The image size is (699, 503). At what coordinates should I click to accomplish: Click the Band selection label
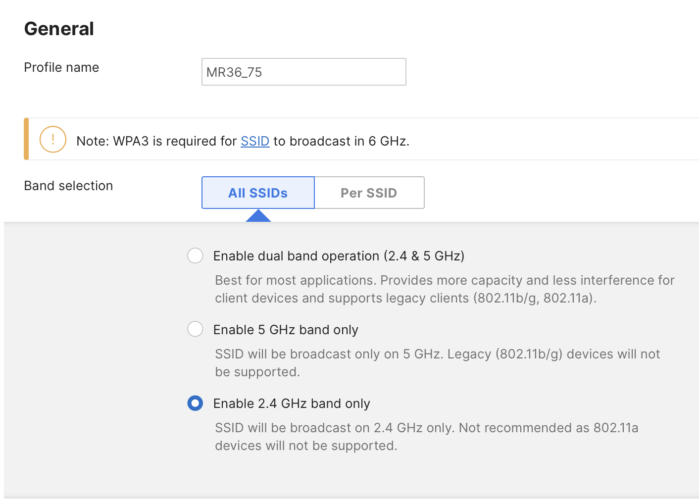coord(68,186)
